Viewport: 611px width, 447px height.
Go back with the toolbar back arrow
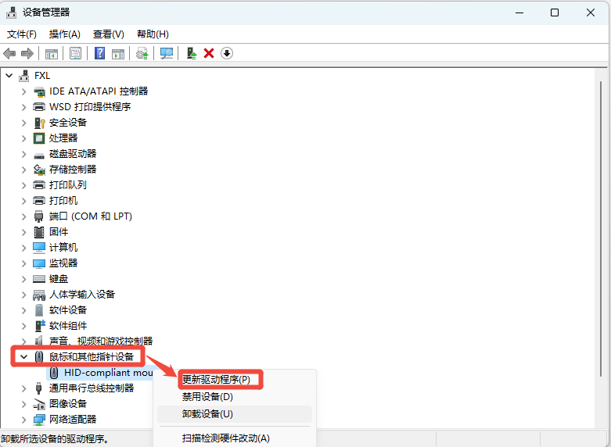click(9, 53)
